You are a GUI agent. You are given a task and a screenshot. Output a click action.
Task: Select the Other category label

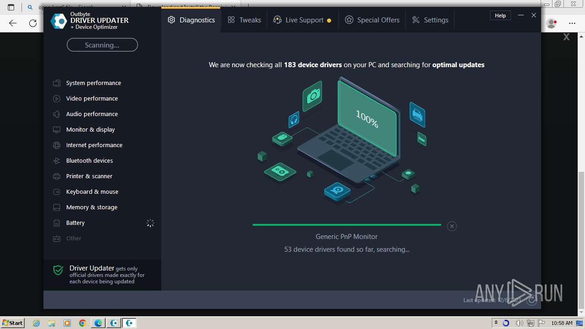pyautogui.click(x=74, y=239)
